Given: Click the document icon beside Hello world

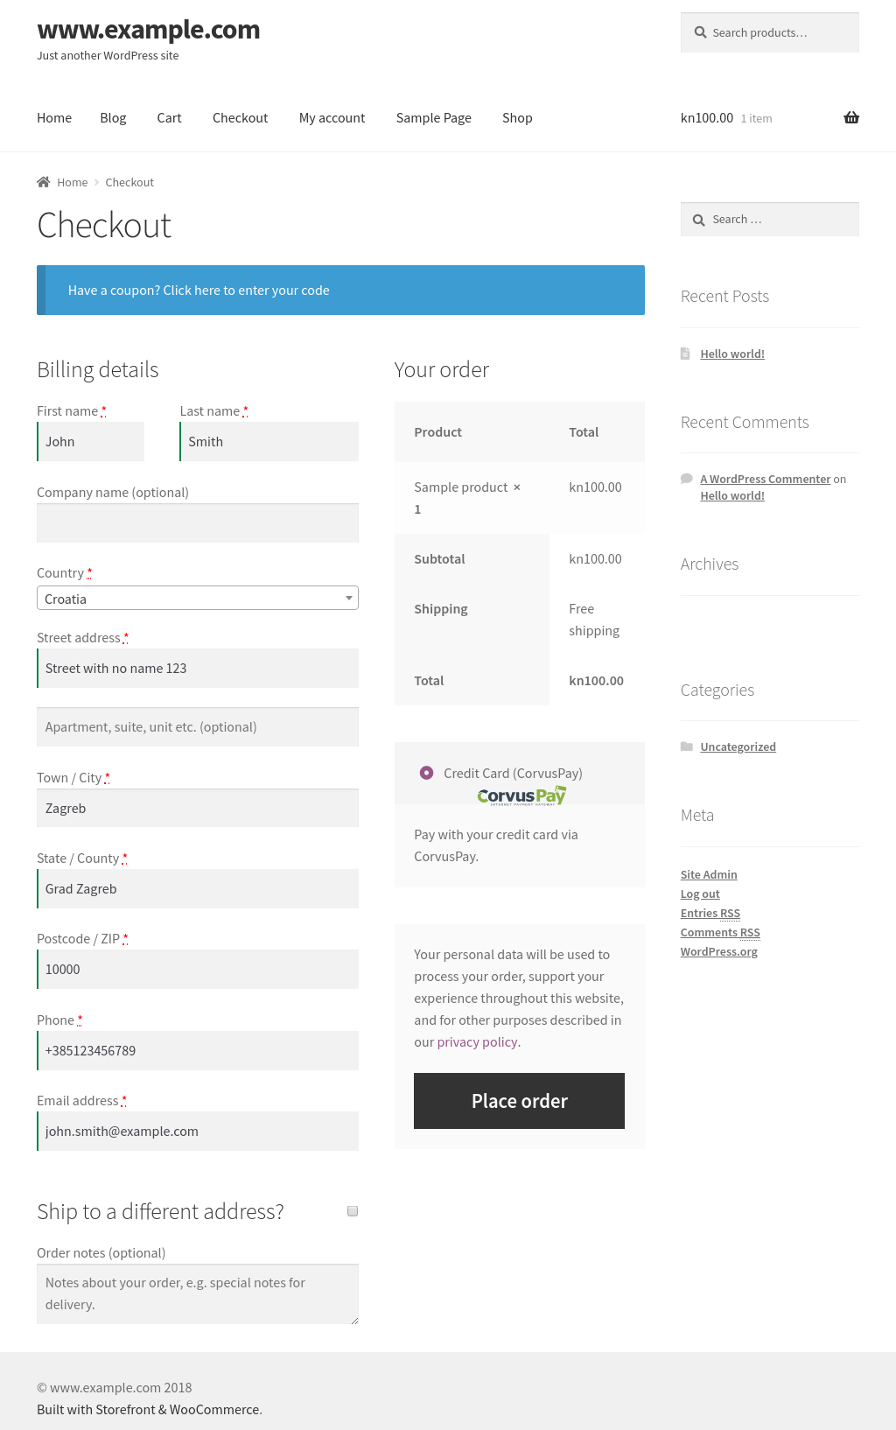Looking at the screenshot, I should coord(686,354).
